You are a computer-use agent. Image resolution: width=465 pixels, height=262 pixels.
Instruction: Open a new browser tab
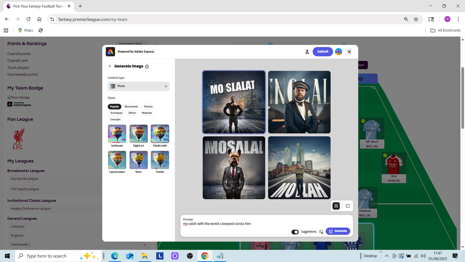click(80, 6)
